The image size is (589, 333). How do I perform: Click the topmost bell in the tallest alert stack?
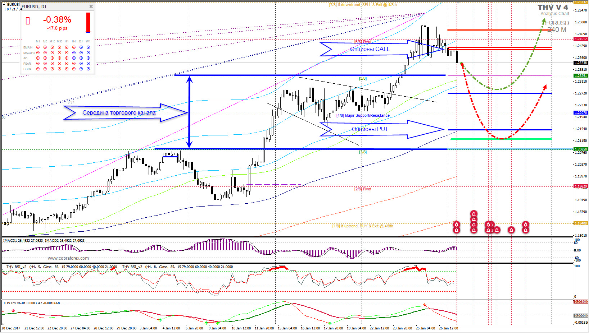(x=474, y=214)
